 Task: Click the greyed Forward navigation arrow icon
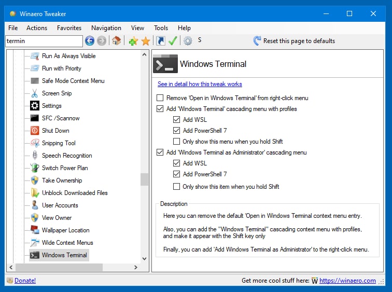(x=102, y=41)
